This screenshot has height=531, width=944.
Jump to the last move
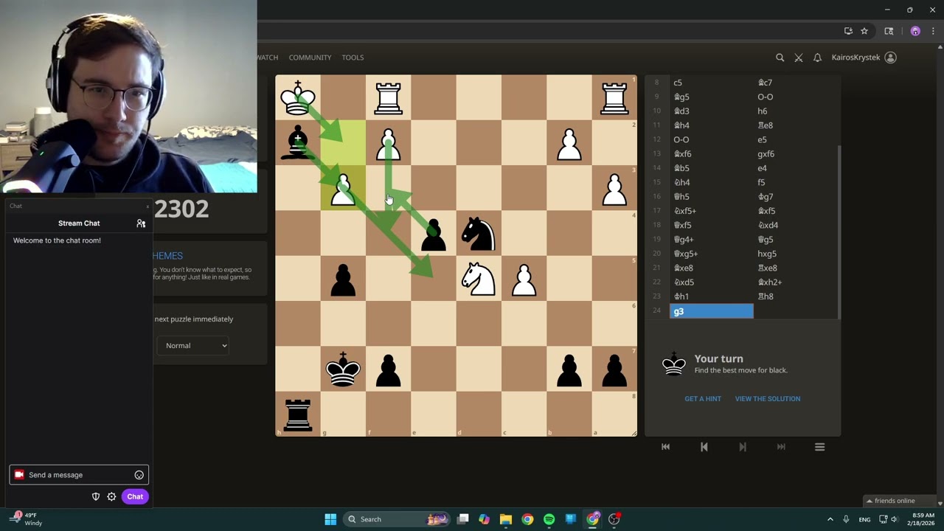pyautogui.click(x=781, y=447)
